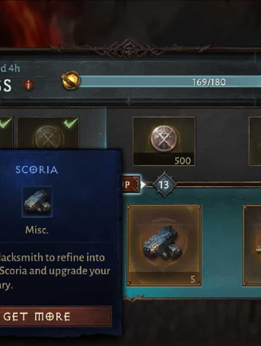
Task: Click the Misc. category label
Action: (37, 230)
